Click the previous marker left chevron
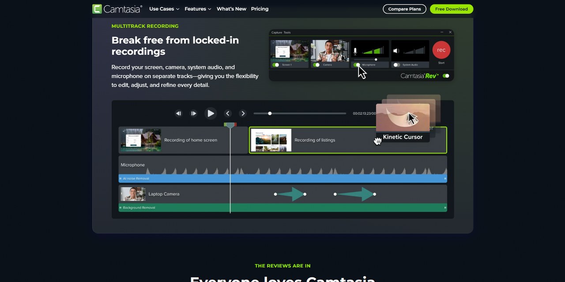The height and width of the screenshot is (282, 565). click(228, 113)
